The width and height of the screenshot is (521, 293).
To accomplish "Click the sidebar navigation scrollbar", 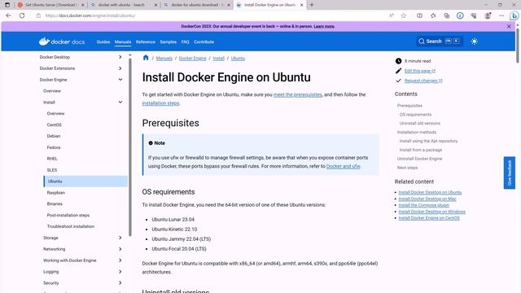I will pos(130,146).
